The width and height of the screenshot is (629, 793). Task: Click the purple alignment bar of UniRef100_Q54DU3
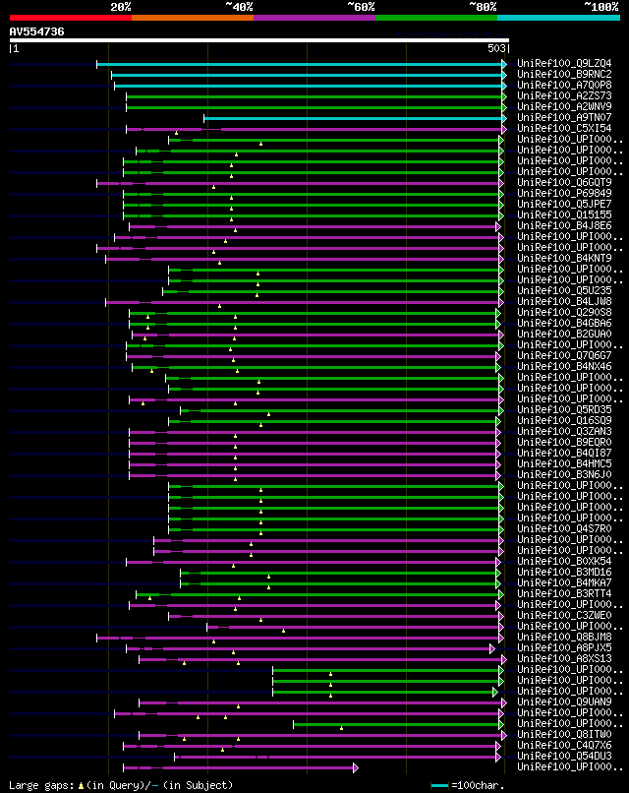coord(337,758)
